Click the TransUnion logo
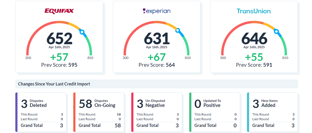 pos(254,11)
